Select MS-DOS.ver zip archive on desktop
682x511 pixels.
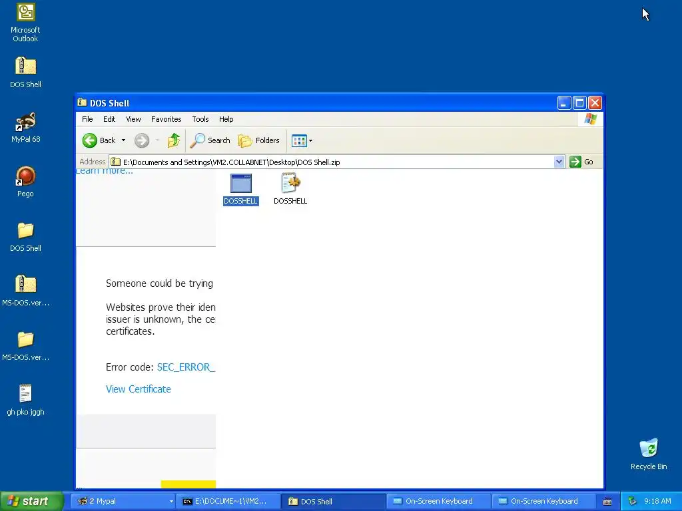coord(25,291)
